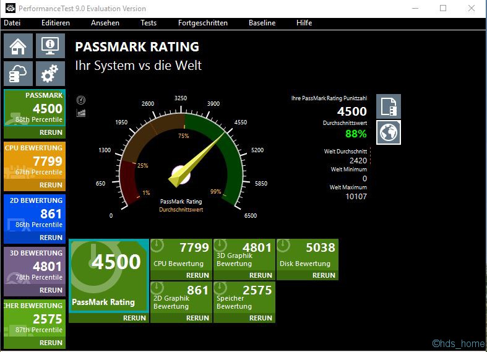
Task: Rerun the memory BEWERTUNG sidebar test
Action: click(51, 343)
